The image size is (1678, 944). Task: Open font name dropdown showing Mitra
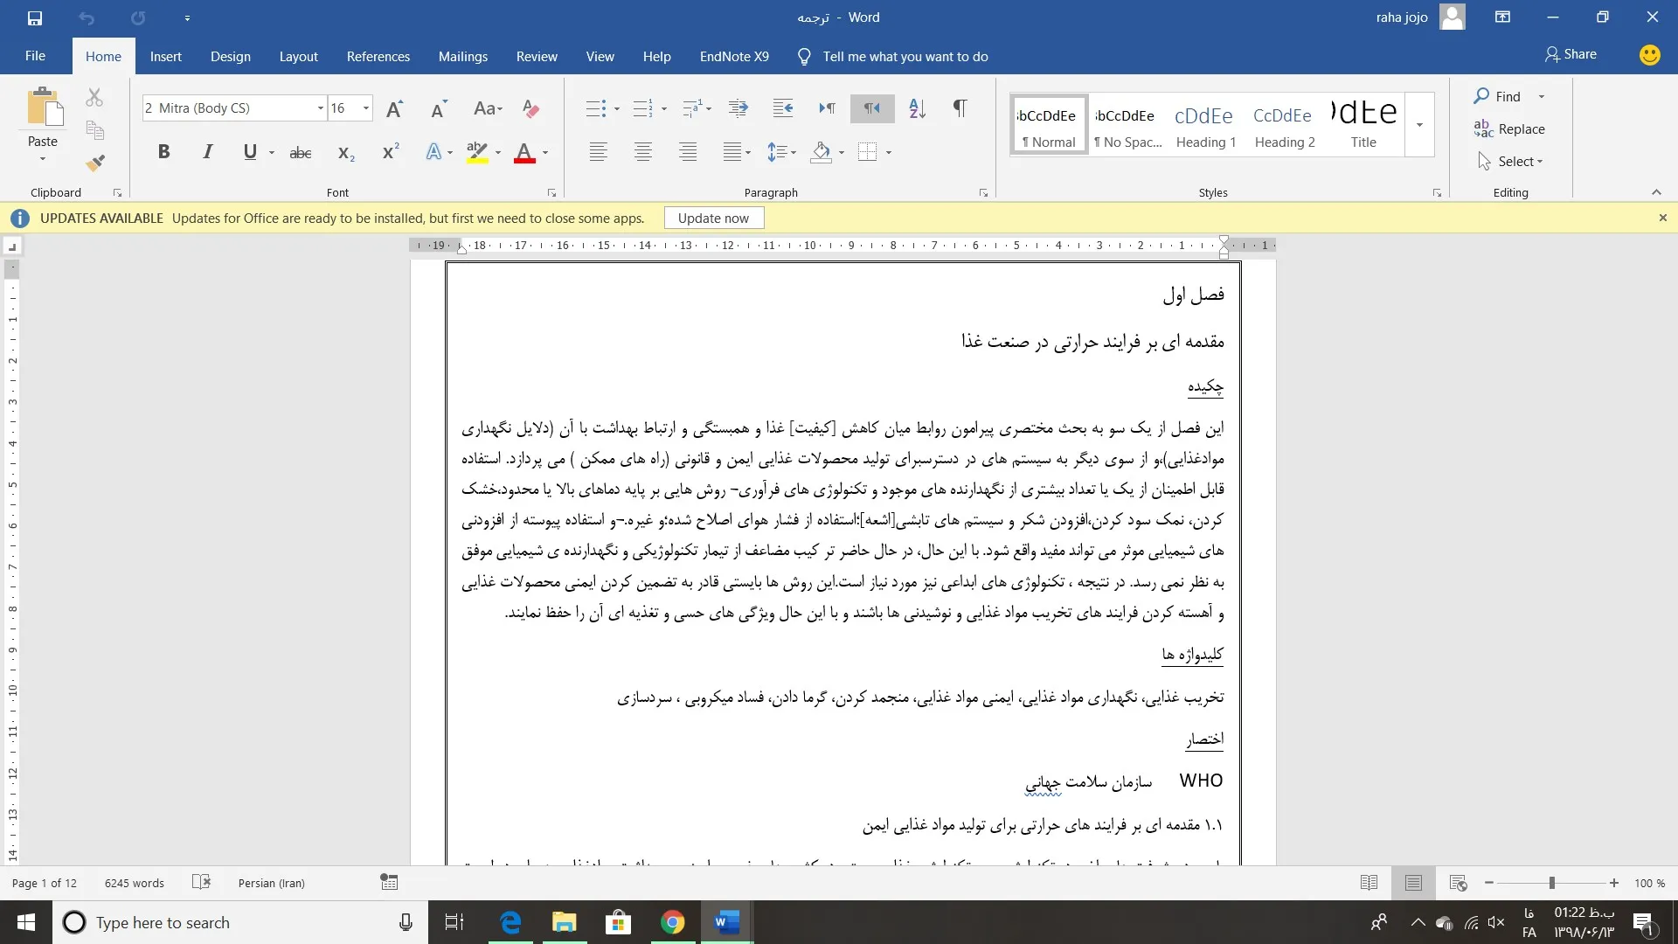click(320, 108)
